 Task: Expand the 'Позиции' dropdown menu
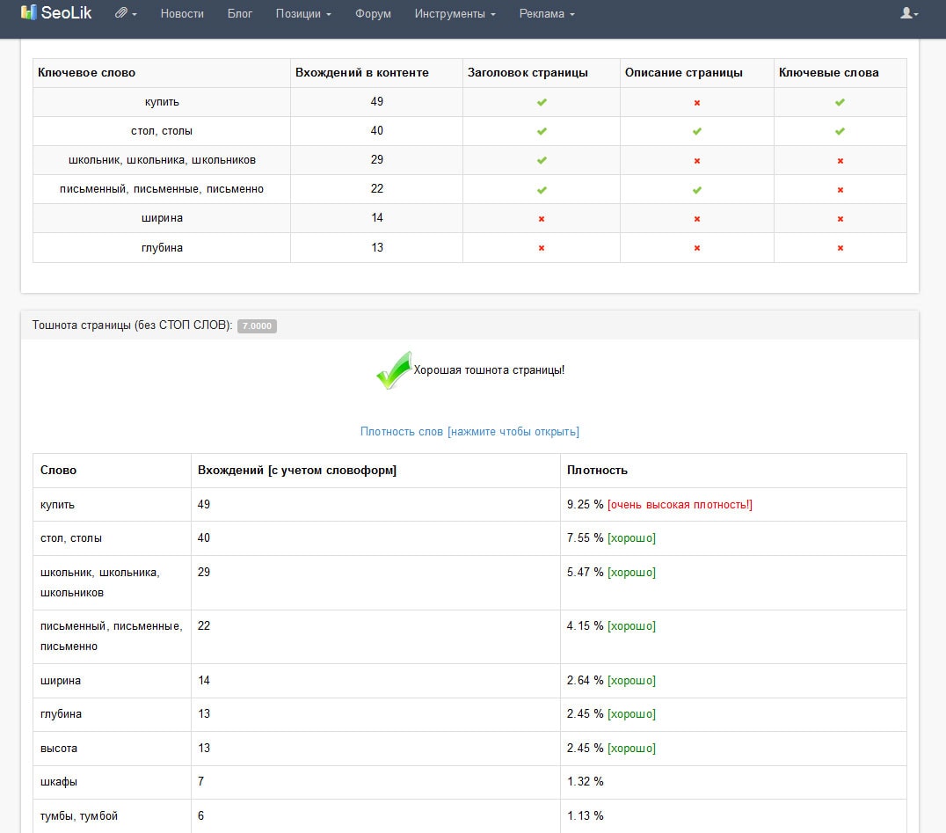[x=303, y=14]
